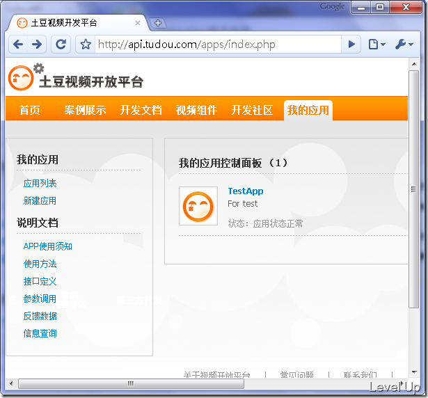Click the 我的应用控制面板 (1) heading
The width and height of the screenshot is (428, 398).
[233, 163]
